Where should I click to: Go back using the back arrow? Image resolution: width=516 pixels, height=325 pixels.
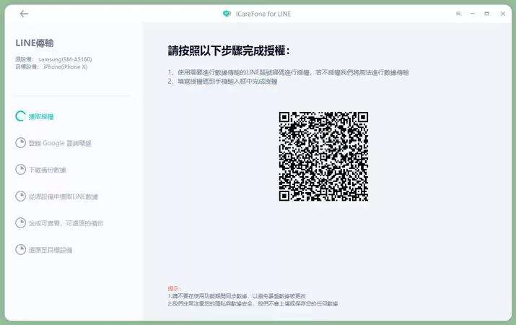[x=24, y=14]
